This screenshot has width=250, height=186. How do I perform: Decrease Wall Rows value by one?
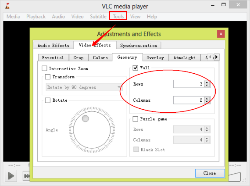click(x=207, y=86)
